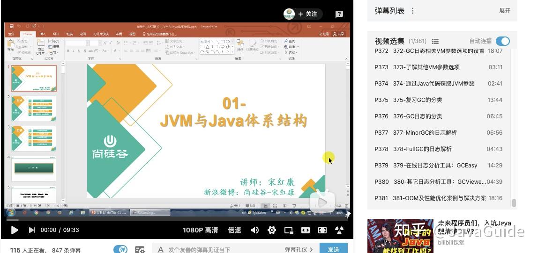
Task: Click the fan-shaped icon after fullscreen
Action: 339,230
